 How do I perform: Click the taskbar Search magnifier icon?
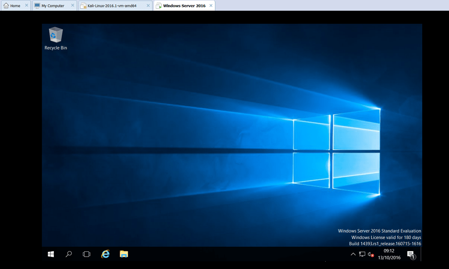(69, 254)
